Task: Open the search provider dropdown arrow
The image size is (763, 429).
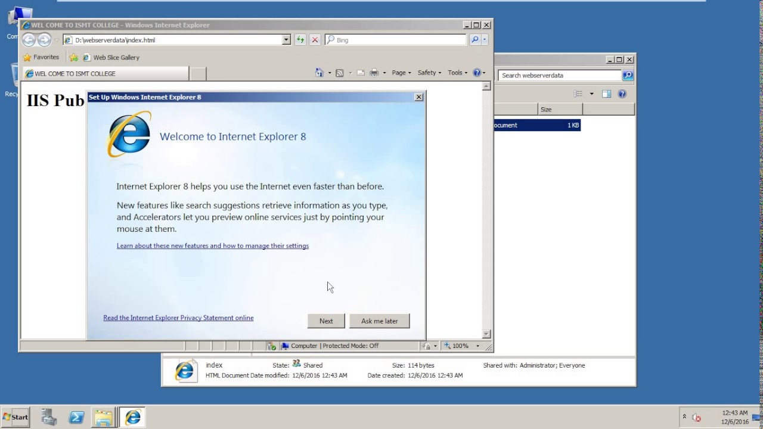Action: coord(485,40)
